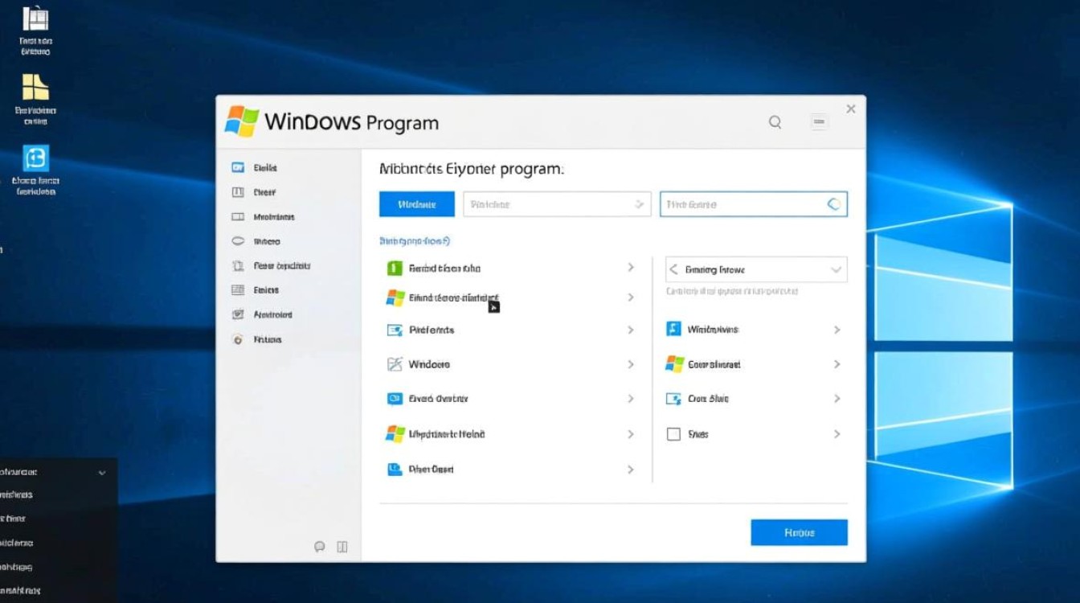Viewport: 1080px width, 603px height.
Task: Select the green app icon in the list
Action: coord(395,268)
